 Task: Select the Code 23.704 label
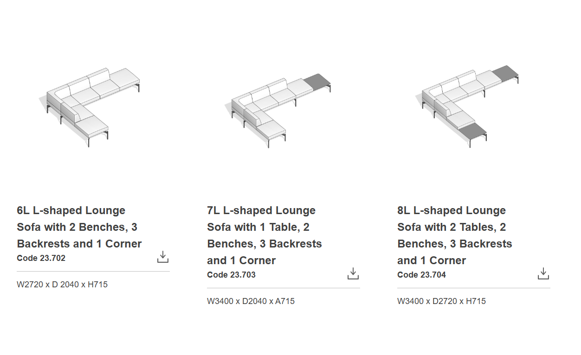[x=421, y=275]
